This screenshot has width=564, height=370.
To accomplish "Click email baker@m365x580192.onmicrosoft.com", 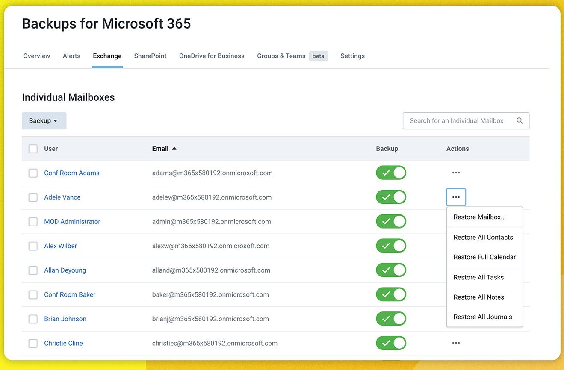I will (210, 295).
